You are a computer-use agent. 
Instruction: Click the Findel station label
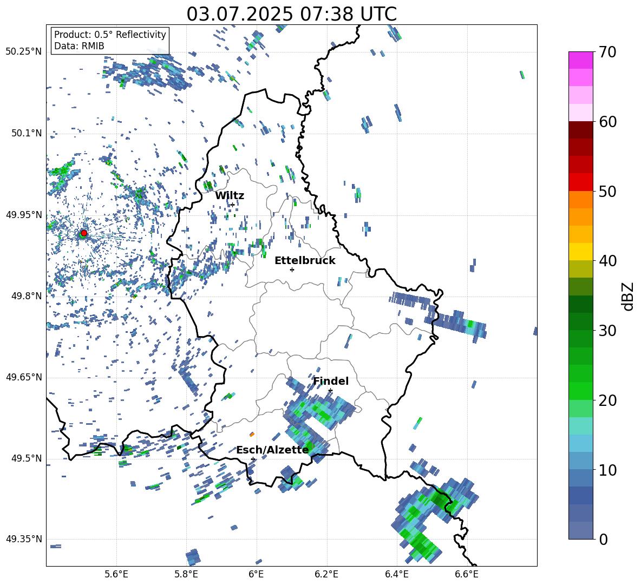click(331, 381)
